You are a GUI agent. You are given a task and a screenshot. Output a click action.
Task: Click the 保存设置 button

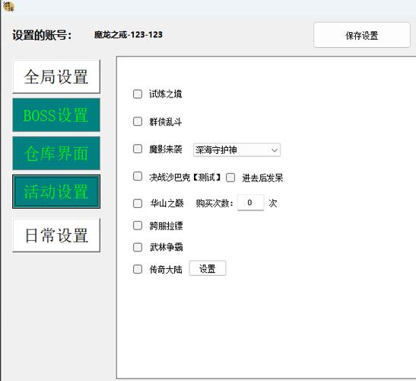[x=362, y=35]
